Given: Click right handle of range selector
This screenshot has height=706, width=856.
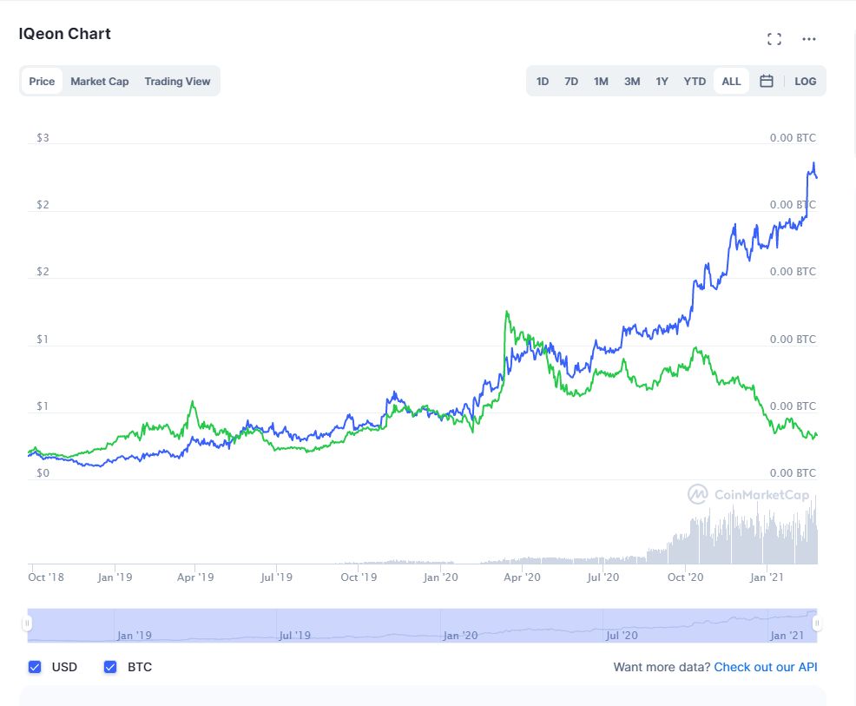Looking at the screenshot, I should 817,624.
